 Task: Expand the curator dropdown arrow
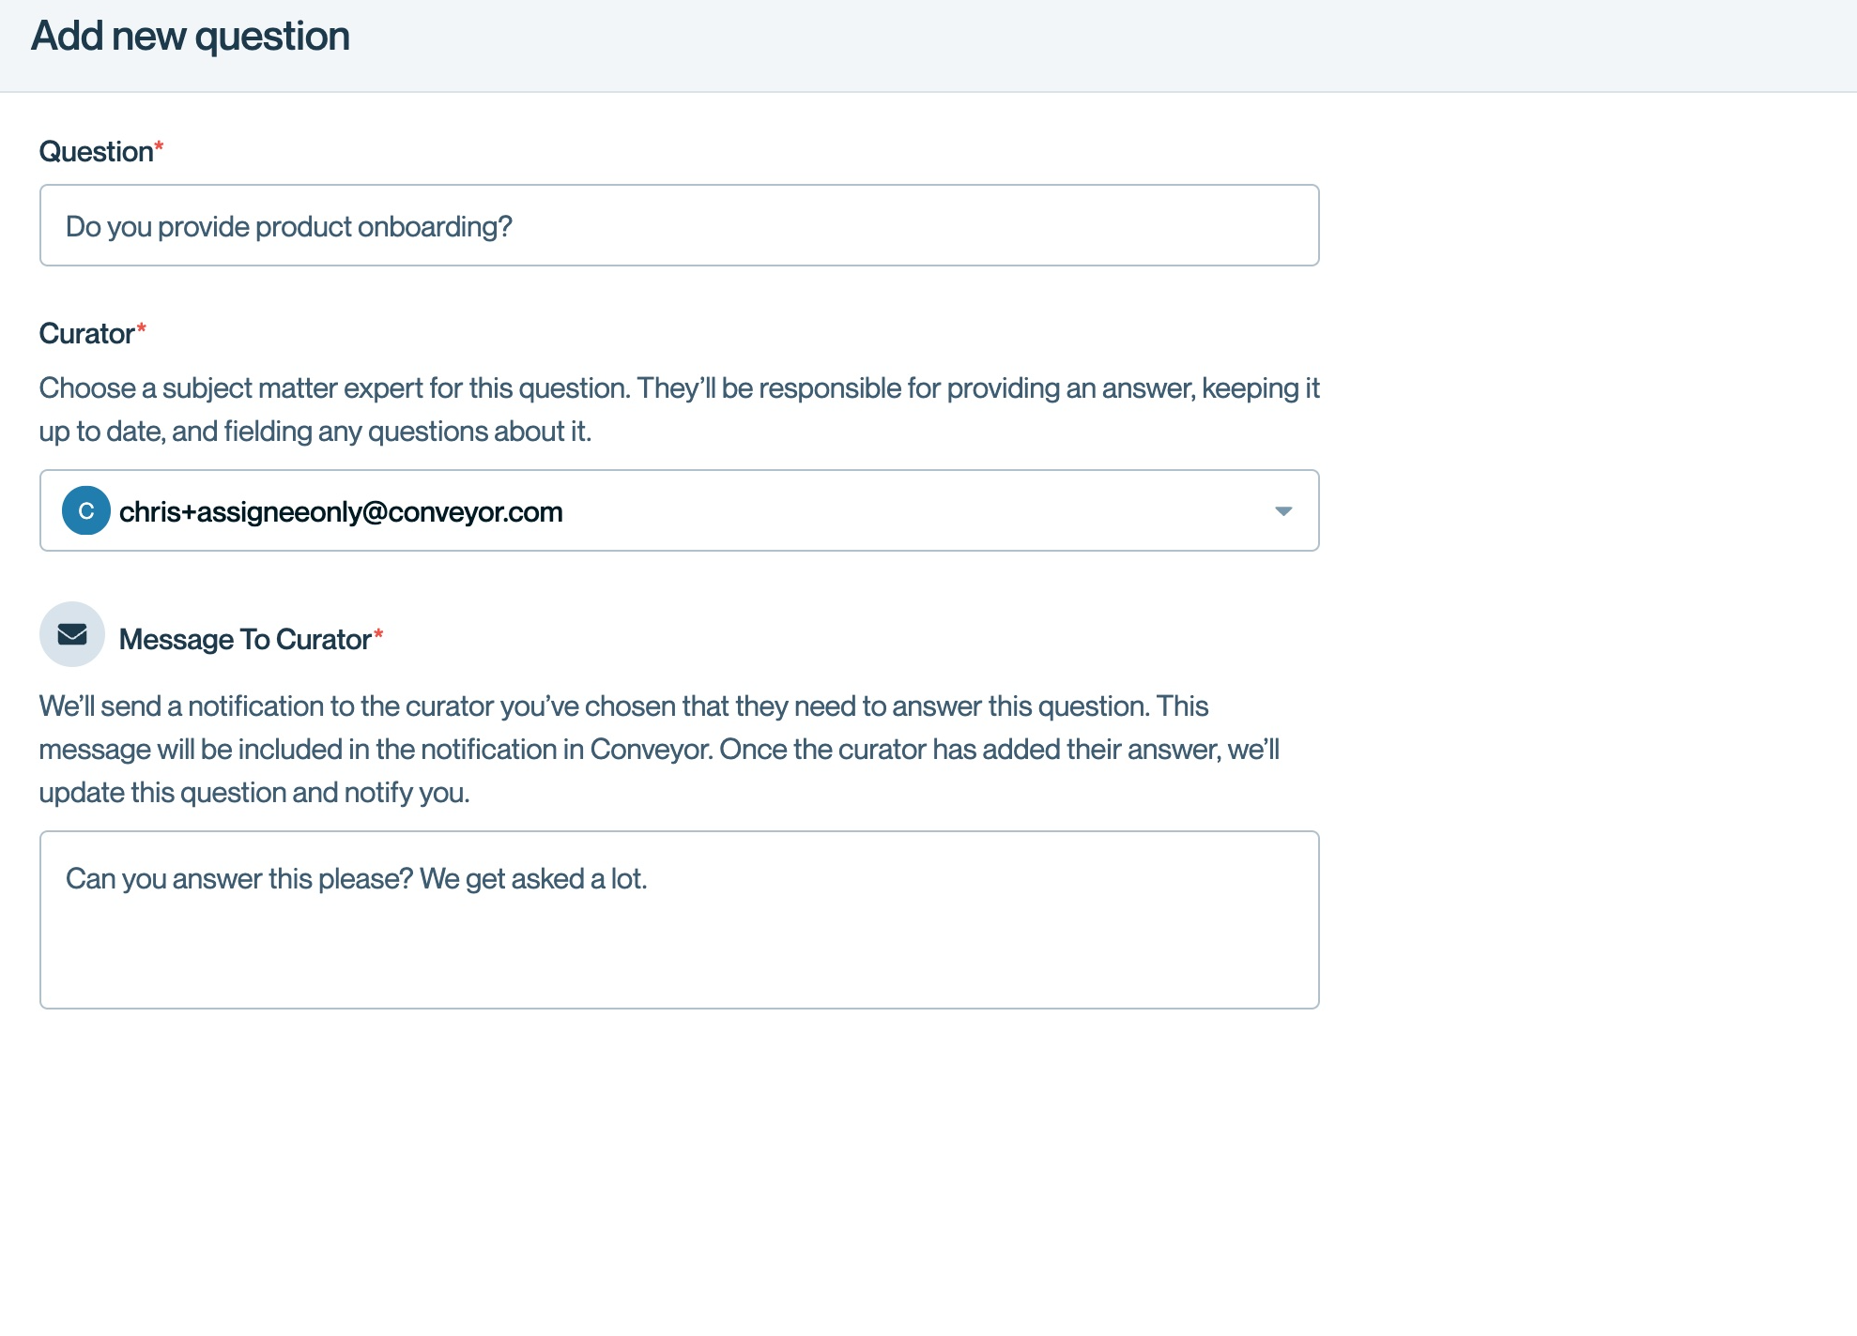click(x=1283, y=511)
